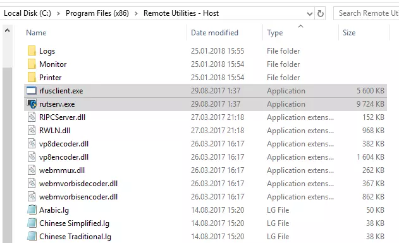
Task: Select the vp8encoder.dll file name
Action: pyautogui.click(x=64, y=157)
